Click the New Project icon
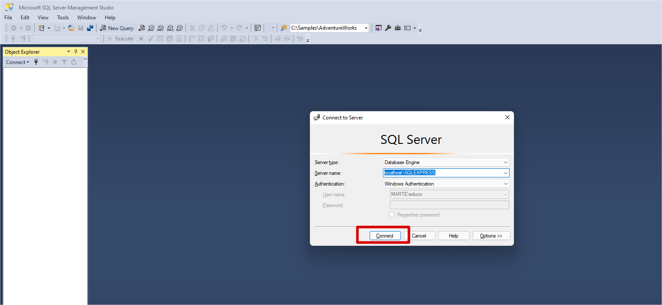Screen dimensions: 662x305 tap(42, 28)
